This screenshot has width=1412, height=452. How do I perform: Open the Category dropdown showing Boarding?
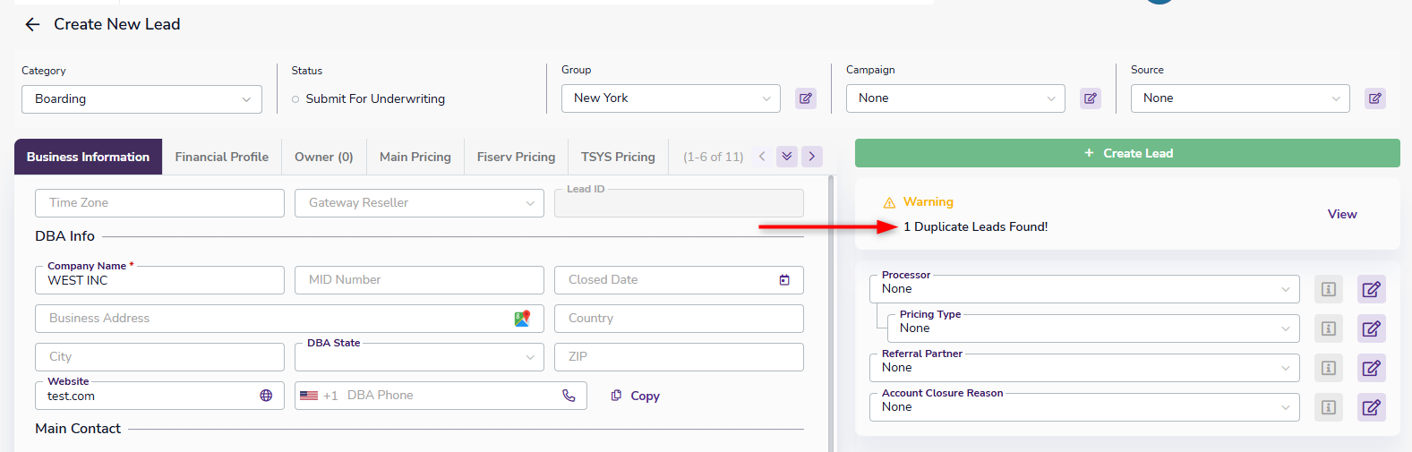click(x=141, y=99)
